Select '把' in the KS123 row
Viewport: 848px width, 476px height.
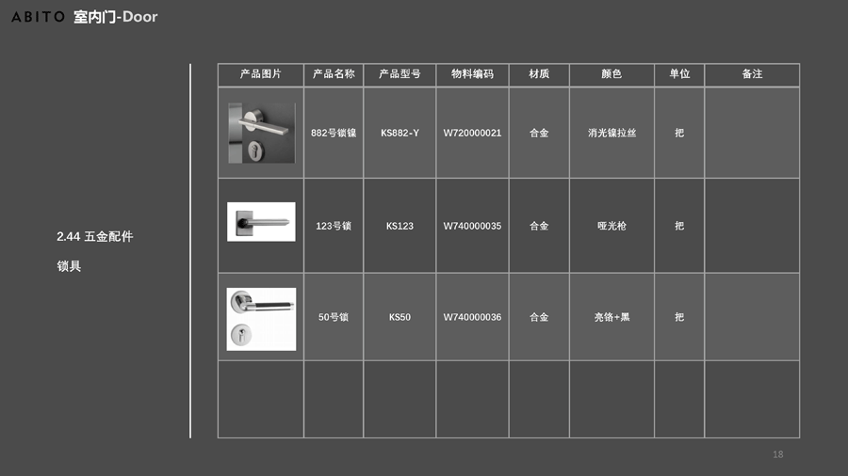(x=679, y=226)
